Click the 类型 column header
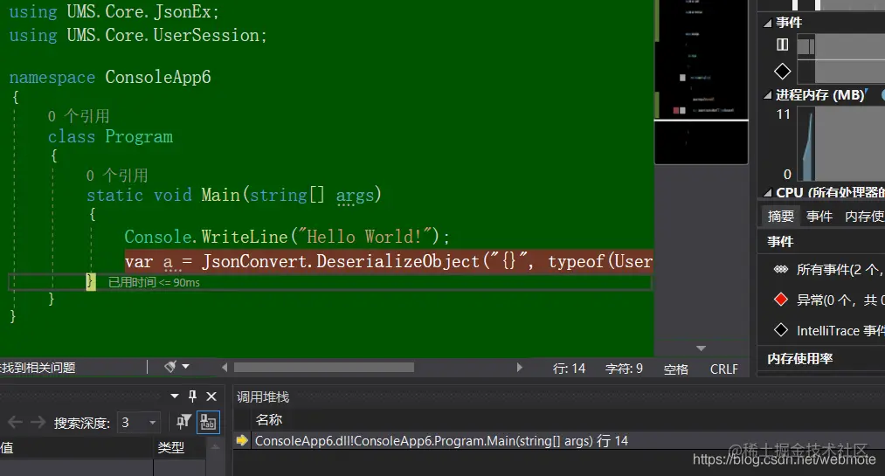This screenshot has width=885, height=476. (x=171, y=448)
